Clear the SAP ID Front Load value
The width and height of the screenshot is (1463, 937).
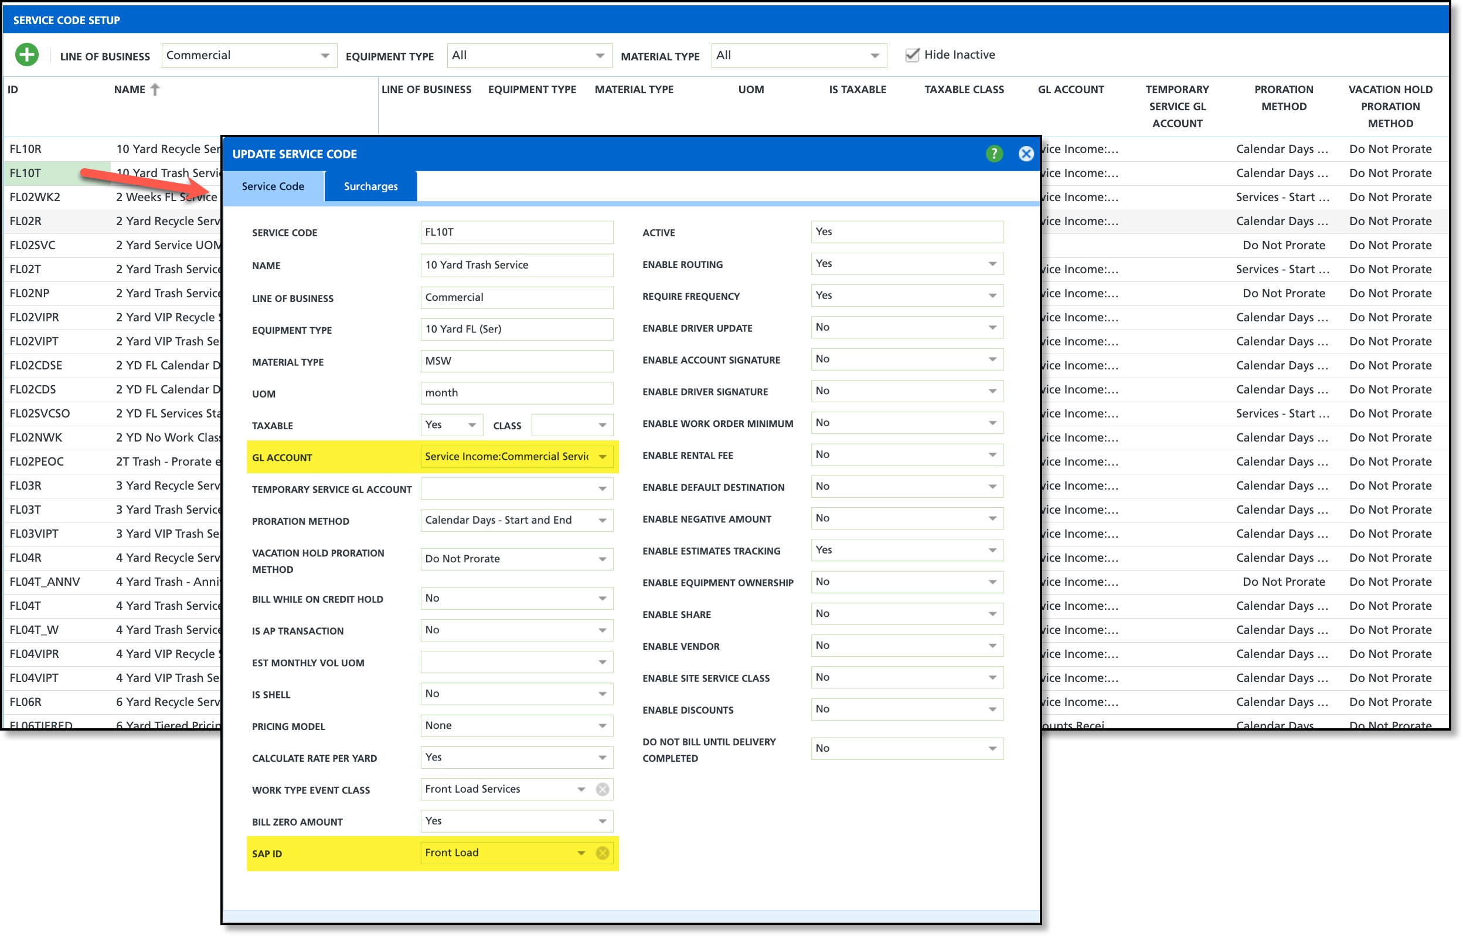pyautogui.click(x=602, y=853)
